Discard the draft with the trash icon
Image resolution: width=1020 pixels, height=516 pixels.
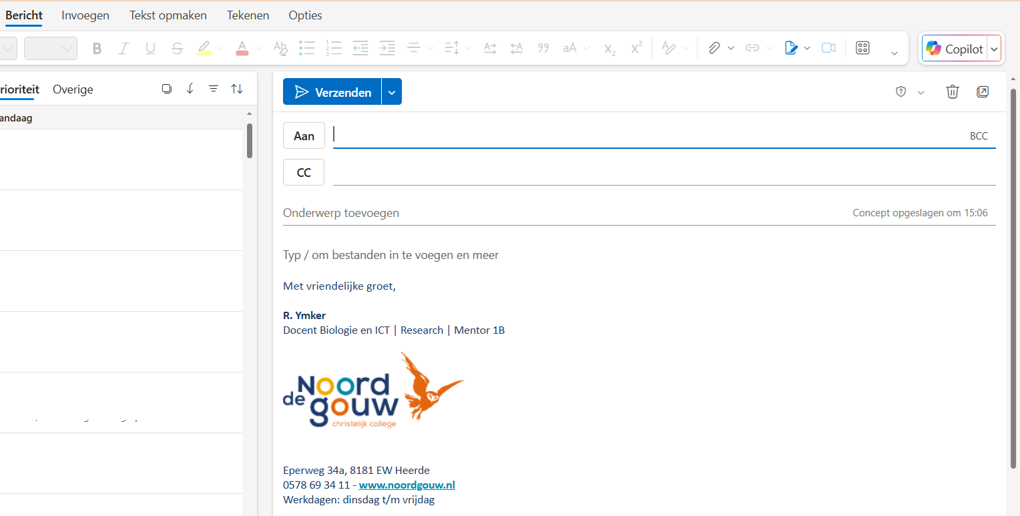point(952,92)
